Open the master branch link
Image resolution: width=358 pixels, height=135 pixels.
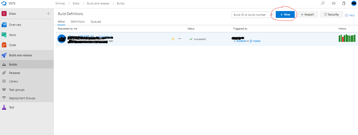click(257, 41)
